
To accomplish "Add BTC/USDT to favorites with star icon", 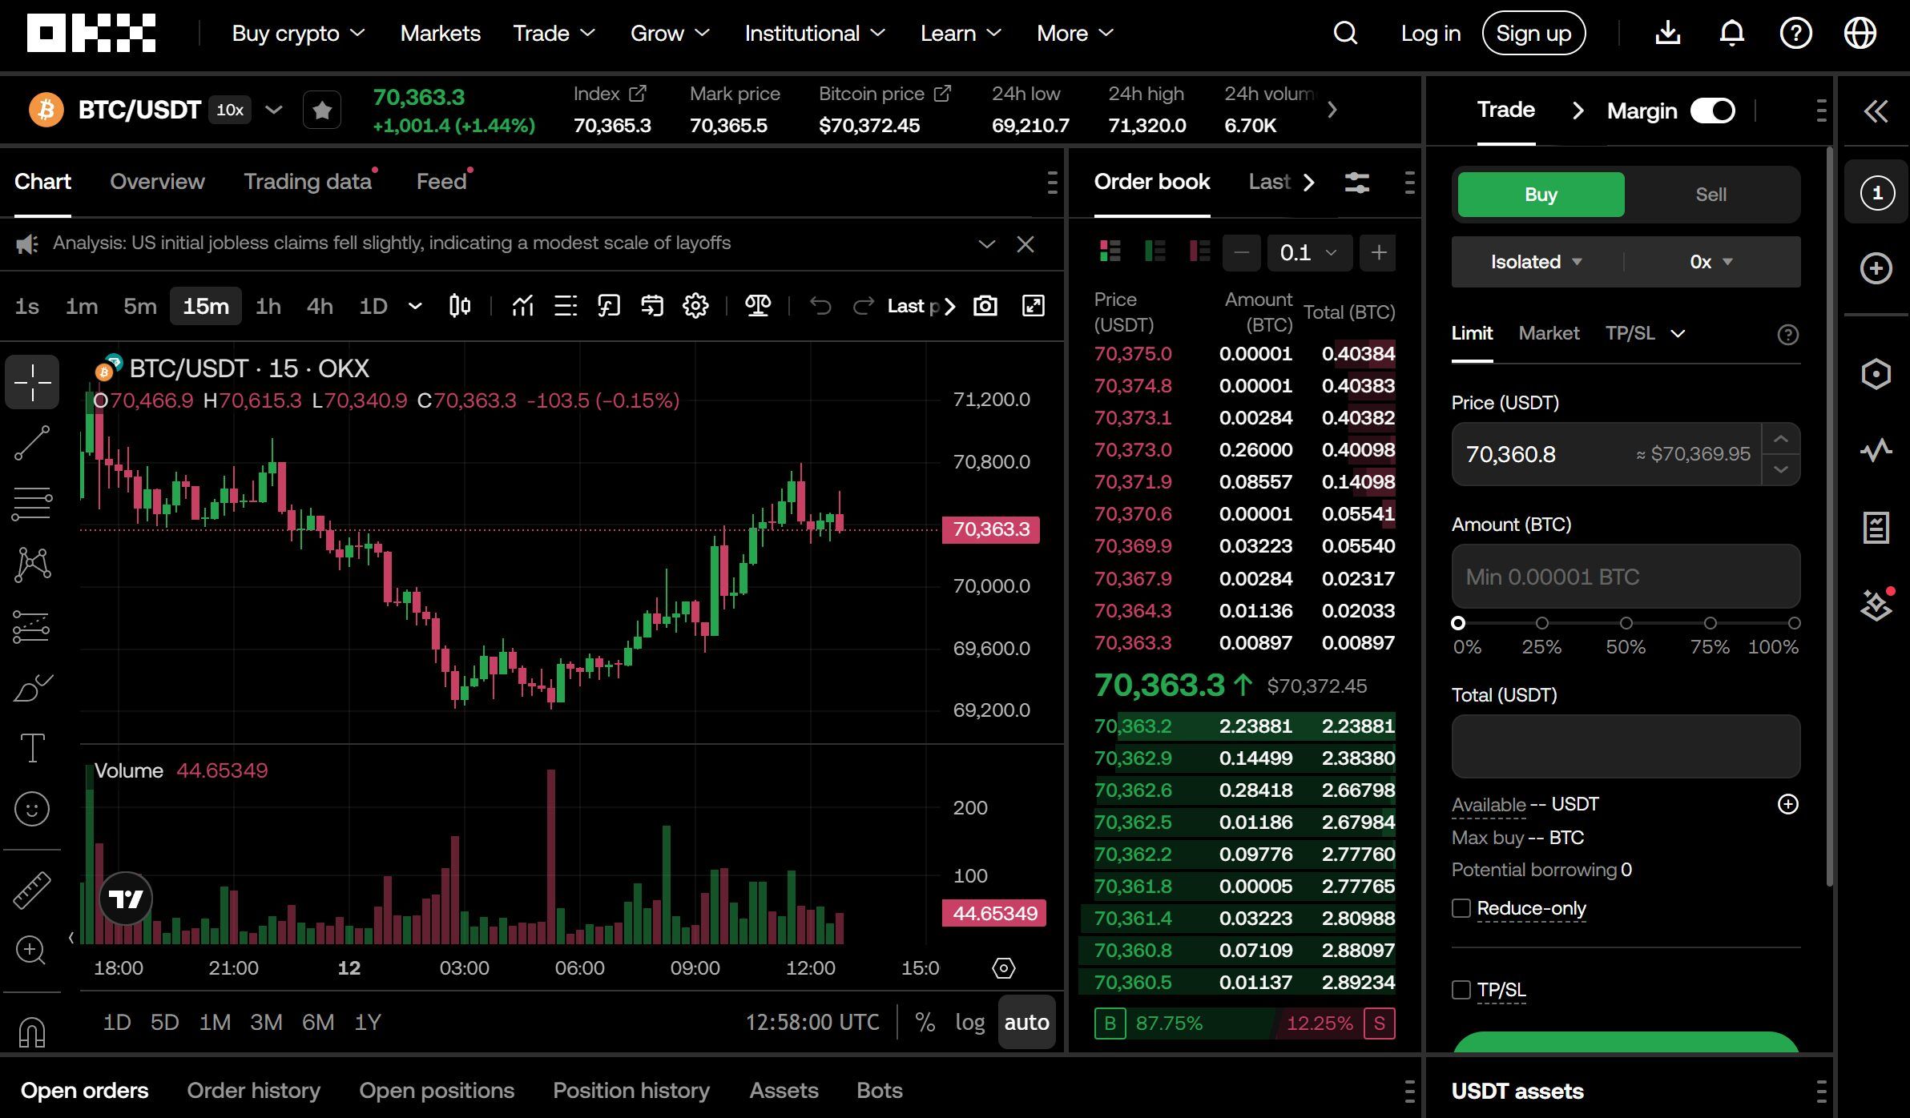I will pos(322,111).
